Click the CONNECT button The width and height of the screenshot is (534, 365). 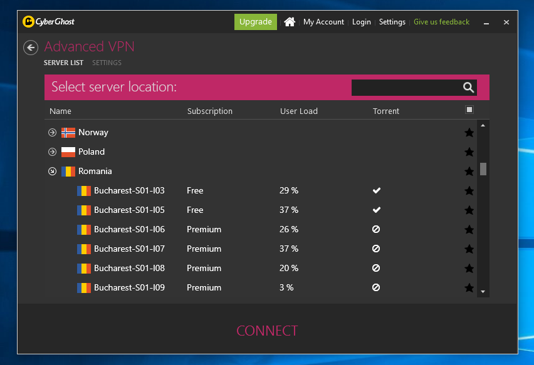[x=267, y=331]
